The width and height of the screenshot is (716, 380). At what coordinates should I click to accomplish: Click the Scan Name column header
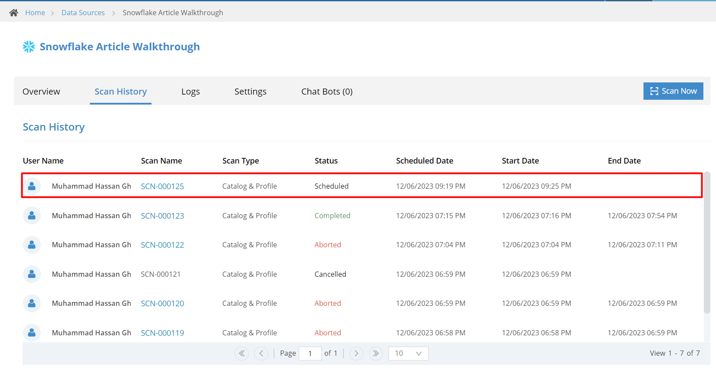(162, 161)
